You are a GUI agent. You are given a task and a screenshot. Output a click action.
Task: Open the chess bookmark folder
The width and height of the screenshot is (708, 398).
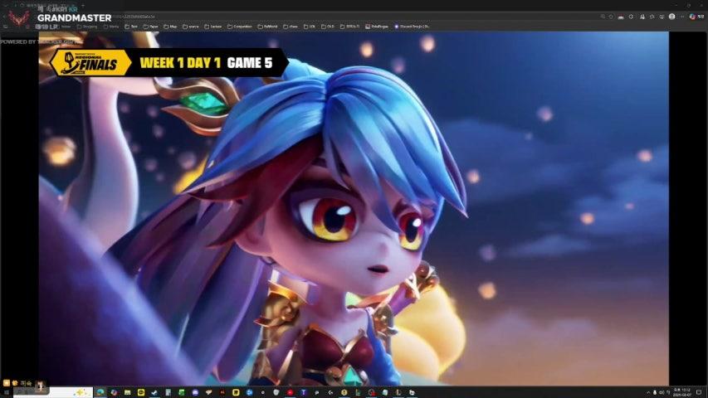coord(291,27)
